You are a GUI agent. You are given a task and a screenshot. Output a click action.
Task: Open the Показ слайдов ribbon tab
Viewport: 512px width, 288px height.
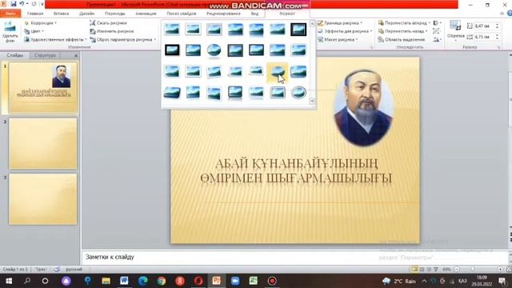tap(182, 14)
